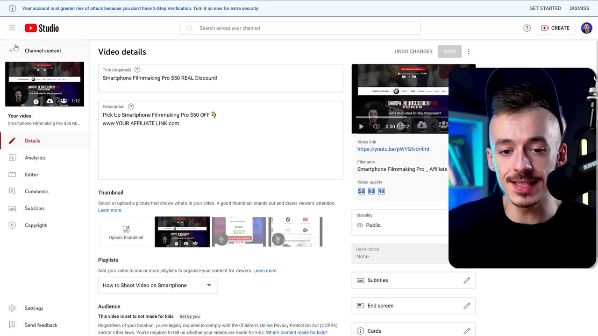Viewport: 598px width, 336px height.
Task: Click the info icon in security banner
Action: pos(13,8)
